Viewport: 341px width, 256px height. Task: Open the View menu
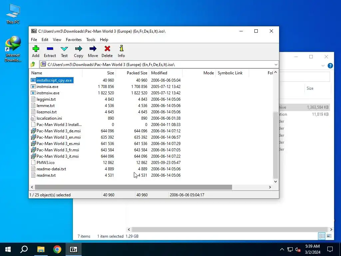pyautogui.click(x=57, y=40)
